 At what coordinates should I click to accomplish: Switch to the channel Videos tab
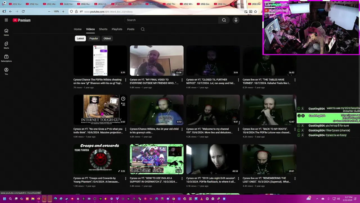point(90,29)
